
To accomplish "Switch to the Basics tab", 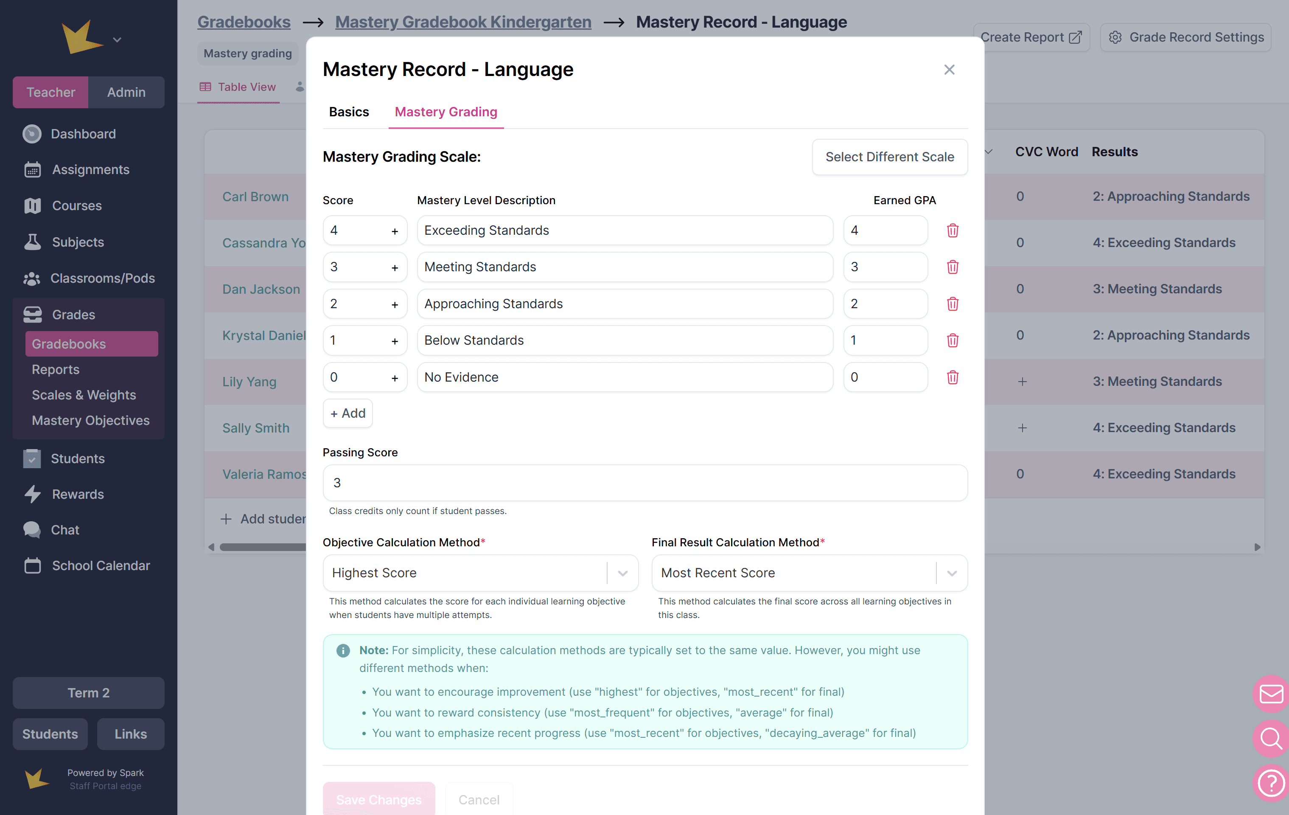I will tap(348, 112).
